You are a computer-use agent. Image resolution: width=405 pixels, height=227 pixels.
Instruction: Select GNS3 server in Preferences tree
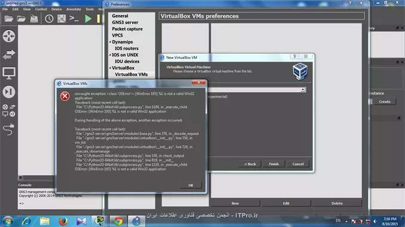(x=125, y=23)
